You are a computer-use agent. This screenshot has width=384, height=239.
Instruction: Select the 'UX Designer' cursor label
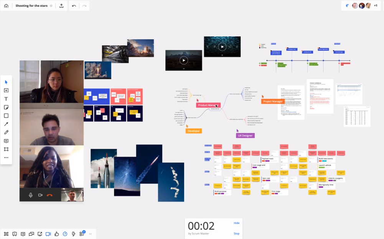pos(245,136)
